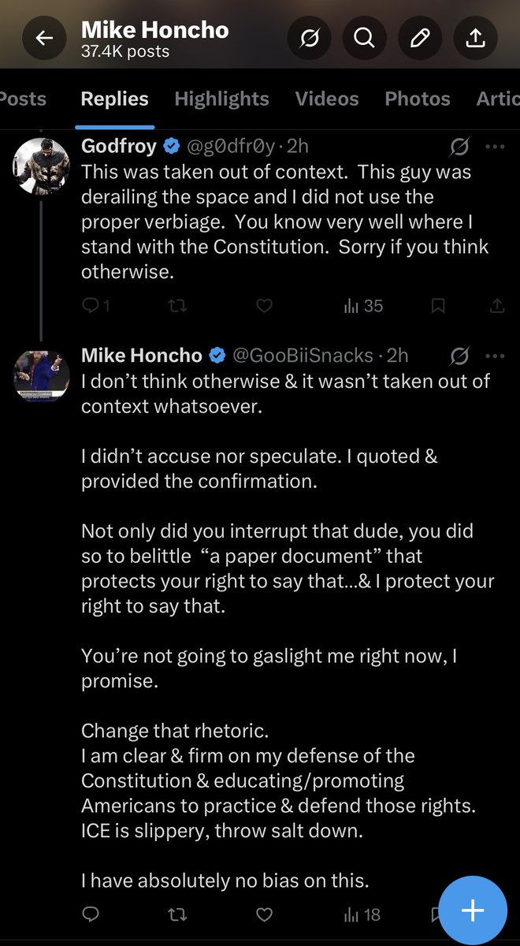This screenshot has width=520, height=946.
Task: Repost Godfroy's post
Action: [179, 306]
